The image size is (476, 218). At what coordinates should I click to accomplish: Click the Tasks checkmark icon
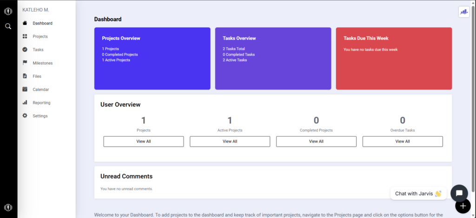(x=25, y=50)
